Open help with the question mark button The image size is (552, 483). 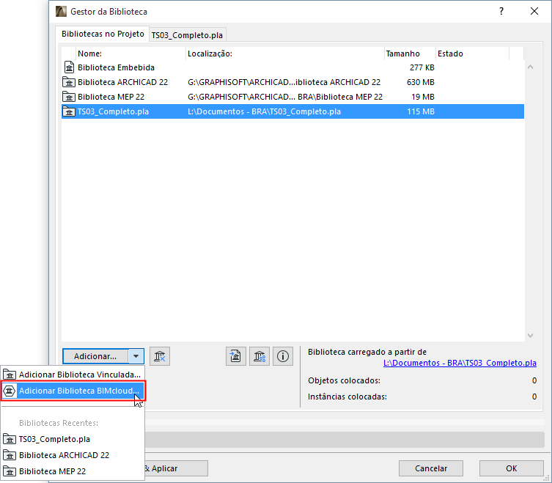tap(501, 11)
